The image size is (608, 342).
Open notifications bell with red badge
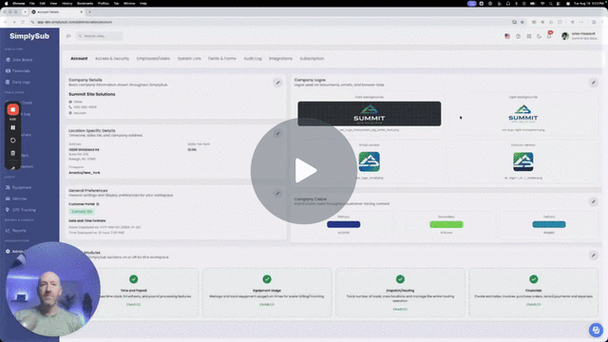[549, 35]
